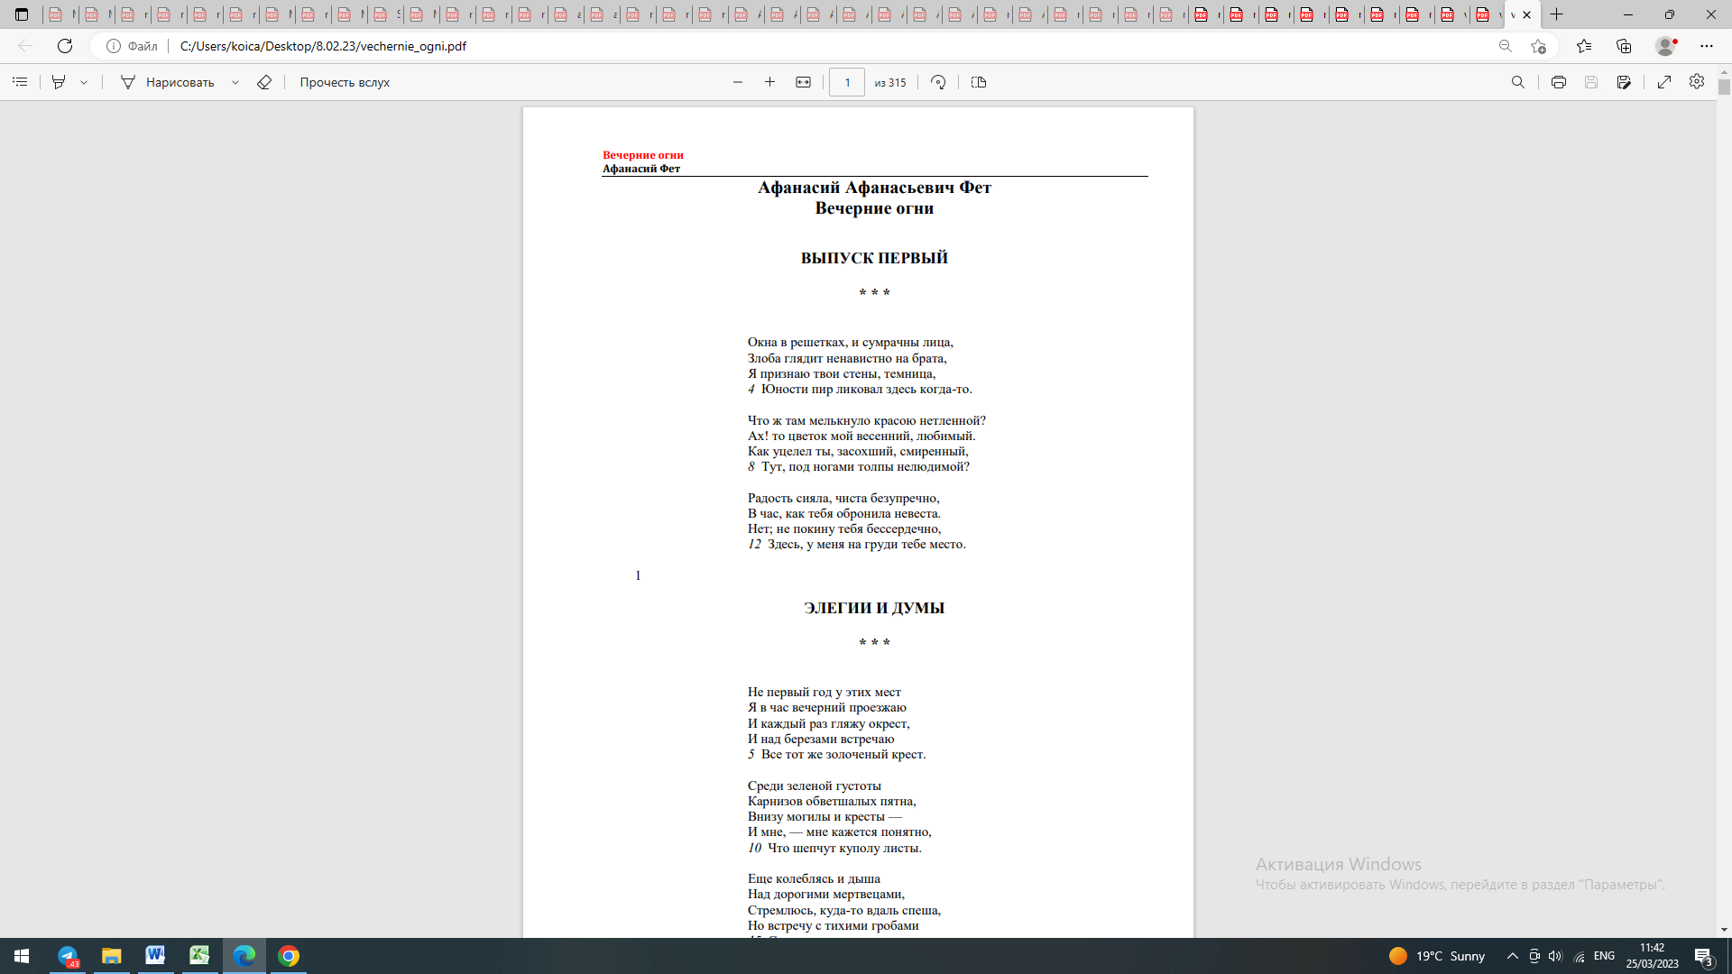
Task: Click the page number input field
Action: [846, 82]
